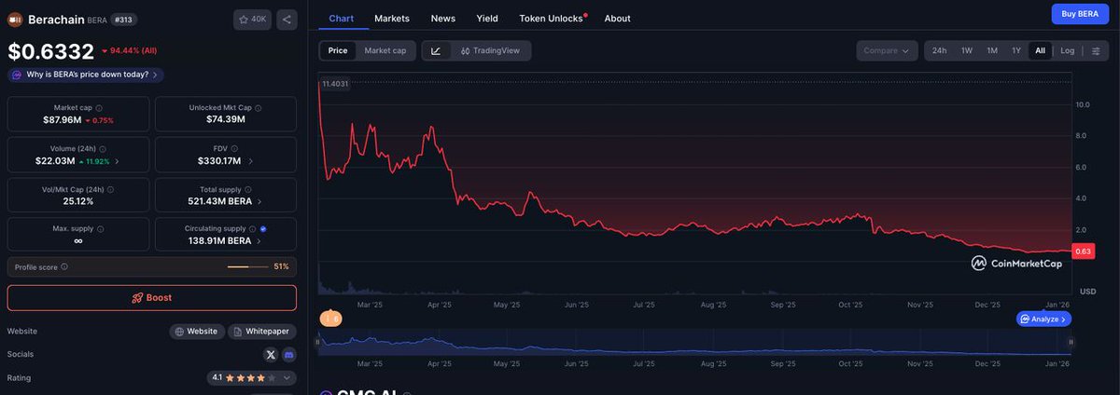Screen dimensions: 1120x395
Task: Click the orange event marker badge below chart
Action: point(330,319)
